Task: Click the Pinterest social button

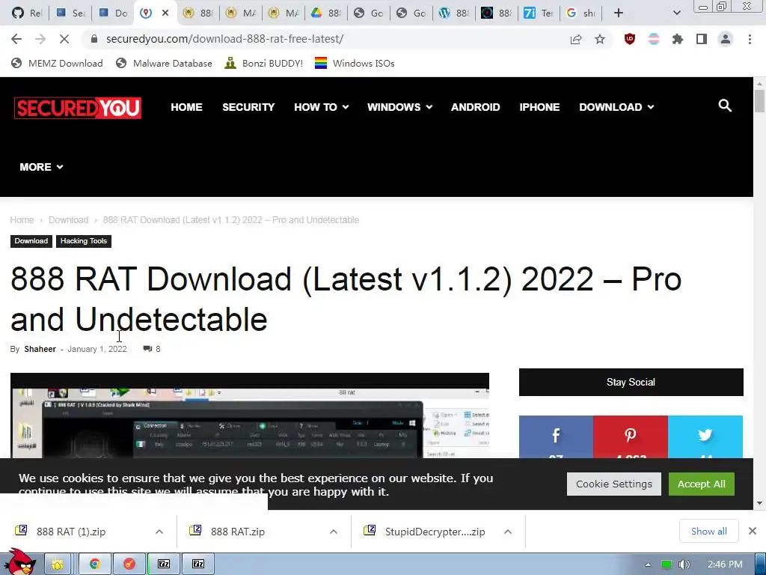Action: click(x=631, y=437)
